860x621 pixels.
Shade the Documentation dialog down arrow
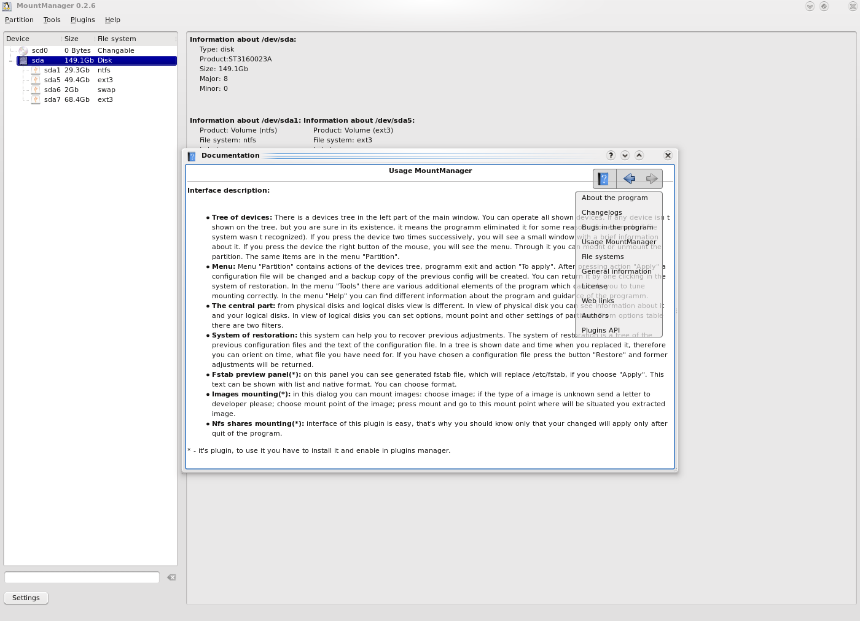pyautogui.click(x=625, y=155)
